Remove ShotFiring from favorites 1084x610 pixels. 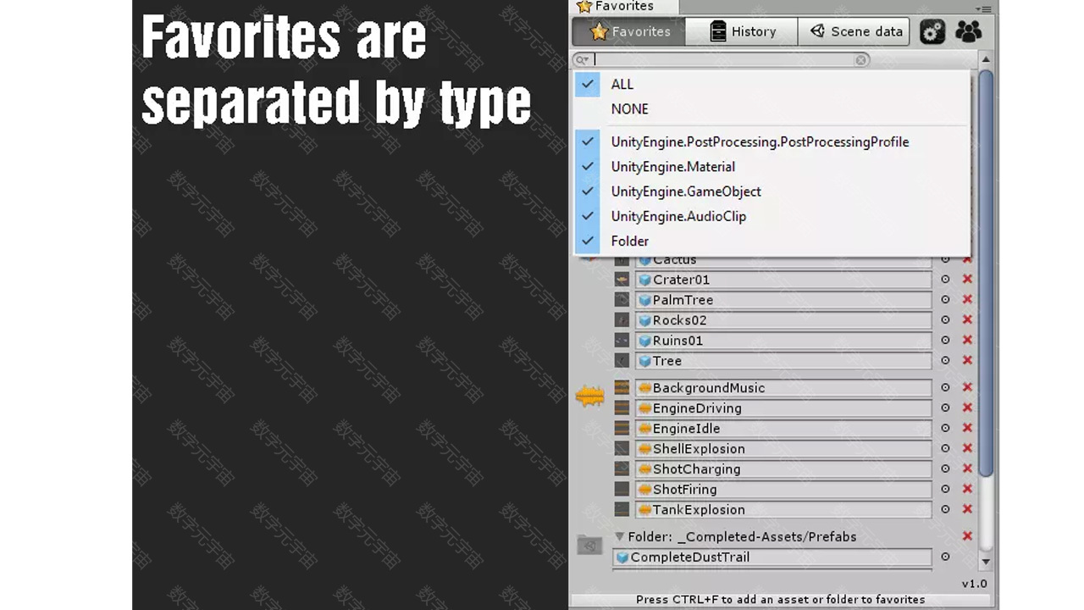(x=967, y=490)
